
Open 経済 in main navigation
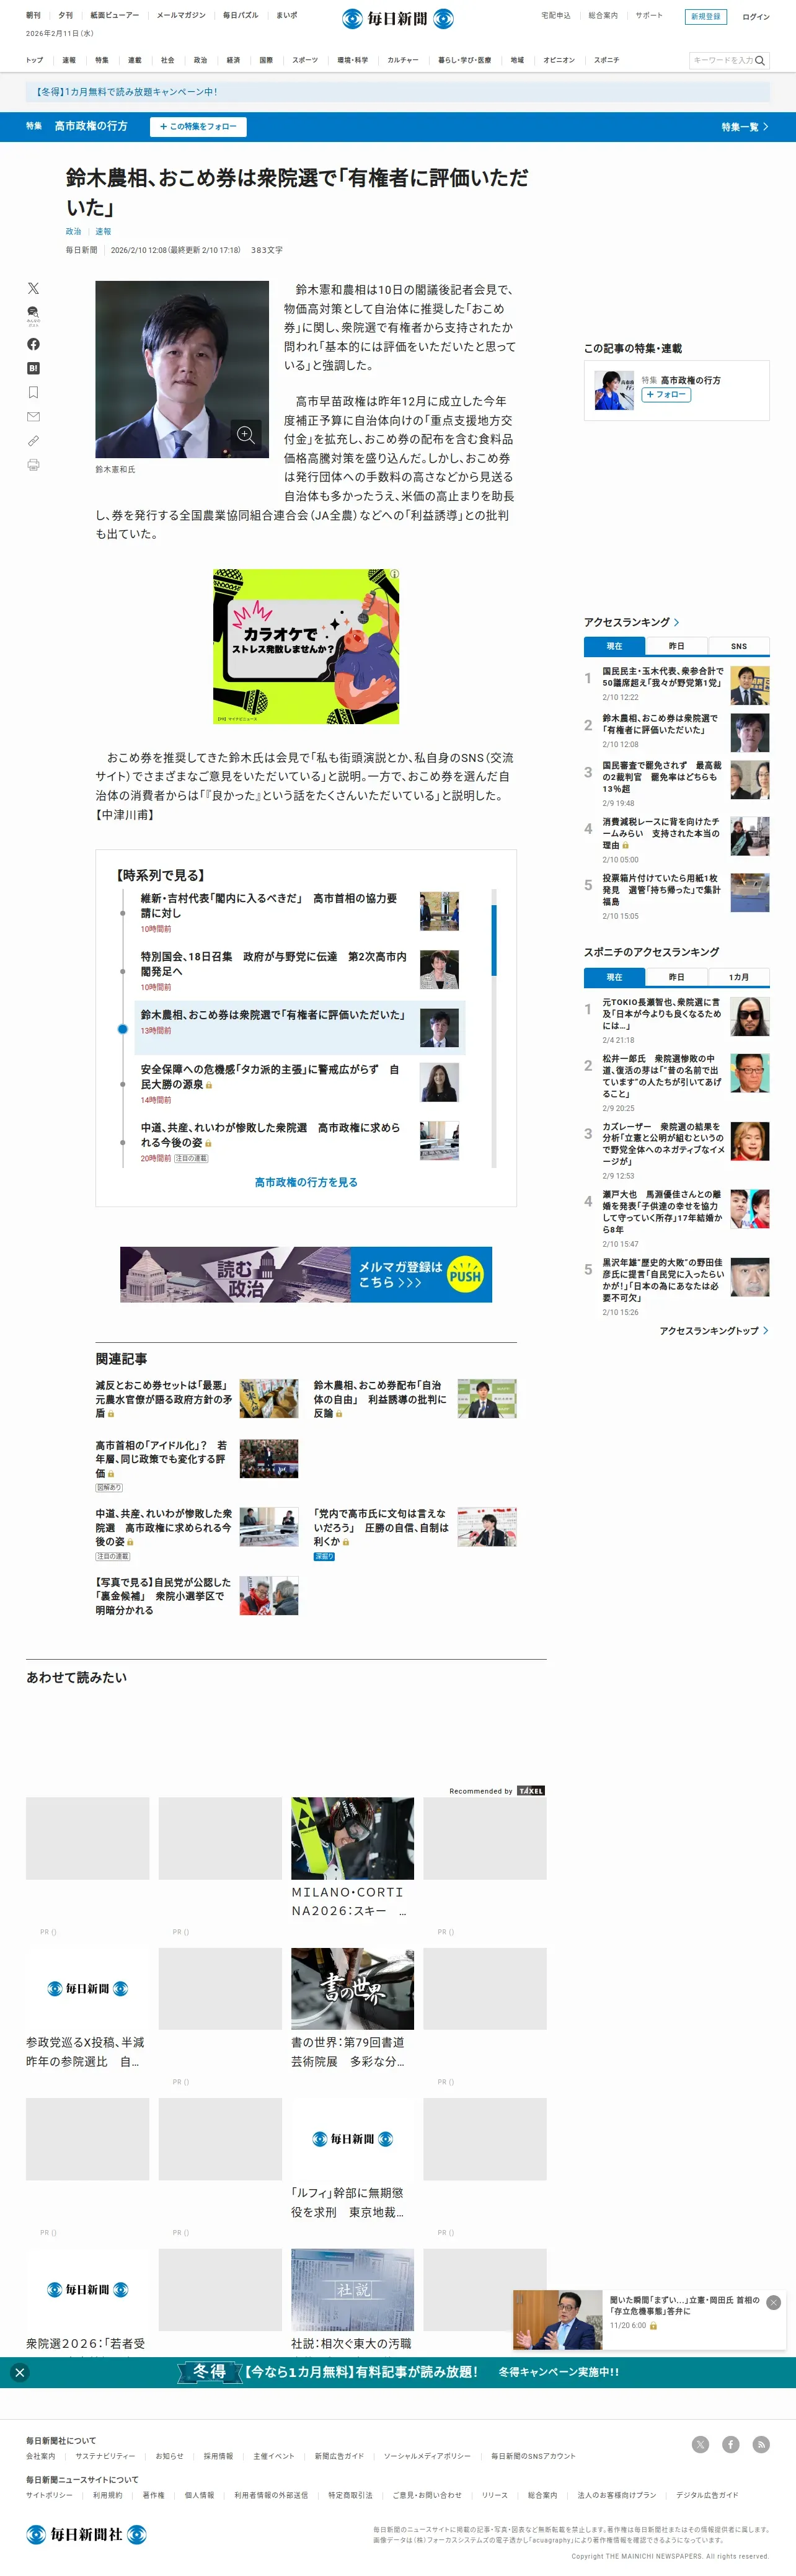(x=233, y=60)
